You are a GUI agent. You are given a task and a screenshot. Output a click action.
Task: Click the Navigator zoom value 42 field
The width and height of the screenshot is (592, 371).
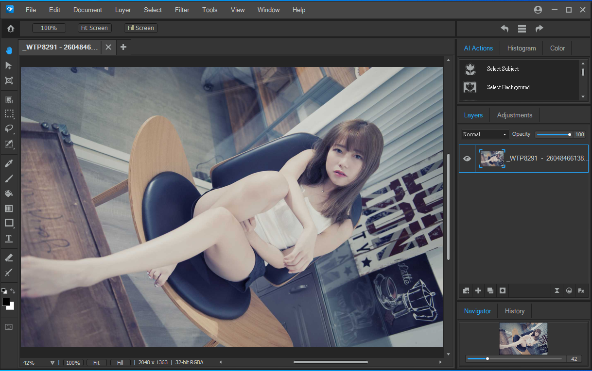pos(575,359)
